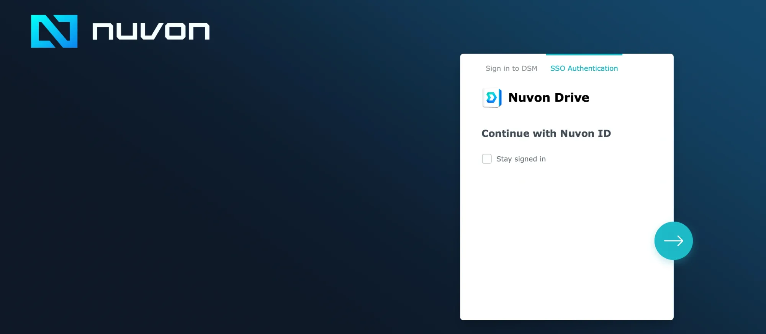Click the "Nuvon Drive" title text

point(548,98)
